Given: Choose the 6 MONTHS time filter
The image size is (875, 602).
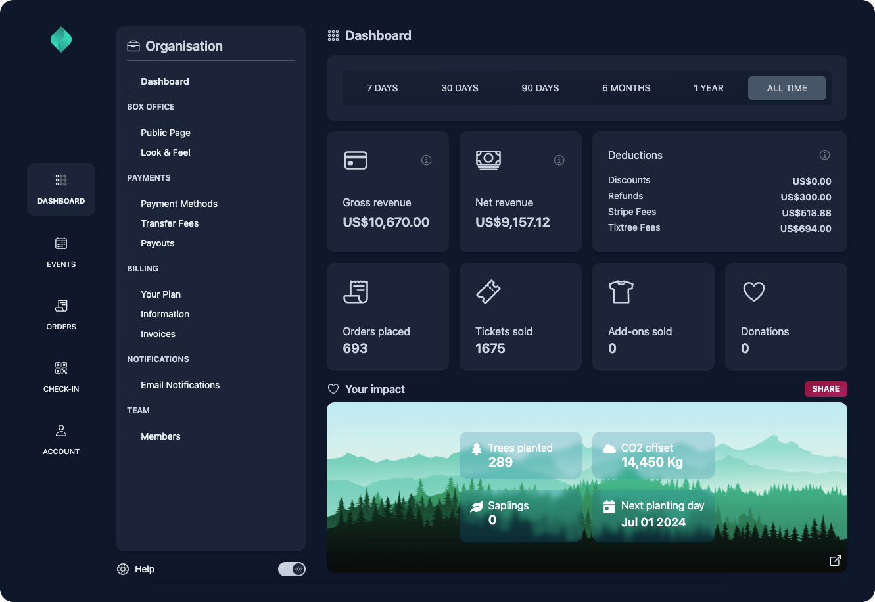Looking at the screenshot, I should click(626, 88).
